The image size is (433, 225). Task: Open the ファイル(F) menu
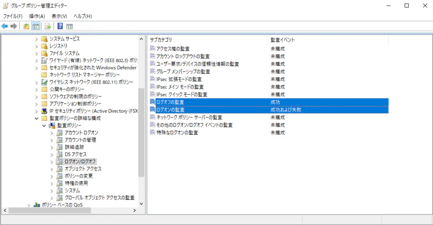(13, 16)
